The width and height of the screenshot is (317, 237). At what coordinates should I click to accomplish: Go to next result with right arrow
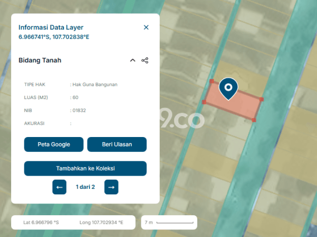[x=111, y=187]
